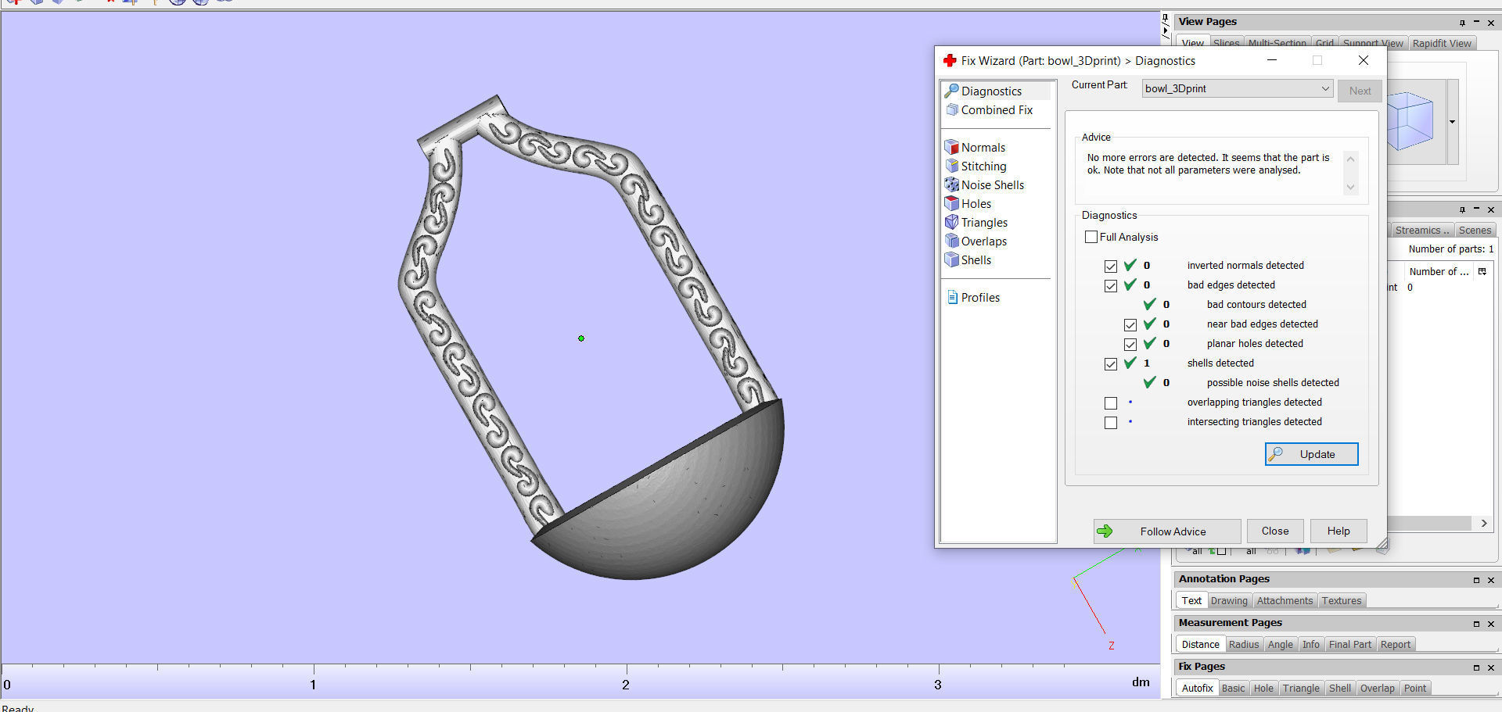This screenshot has height=712, width=1502.
Task: Select the Text annotation tab
Action: click(x=1191, y=601)
